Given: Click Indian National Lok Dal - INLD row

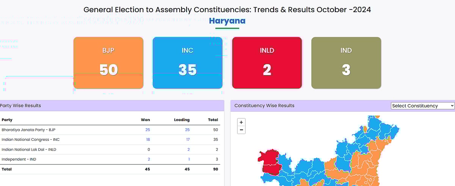Looking at the screenshot, I should (x=29, y=150).
